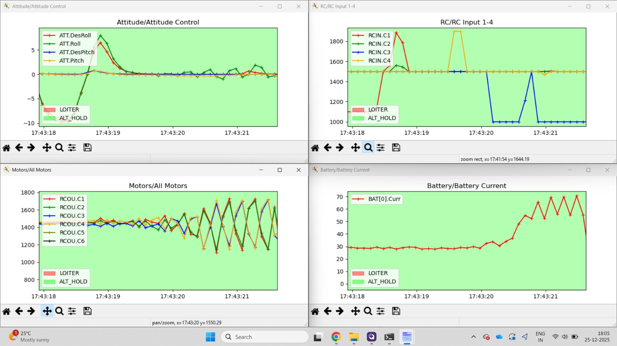Reset Battery Current plot with Home icon

[315, 311]
